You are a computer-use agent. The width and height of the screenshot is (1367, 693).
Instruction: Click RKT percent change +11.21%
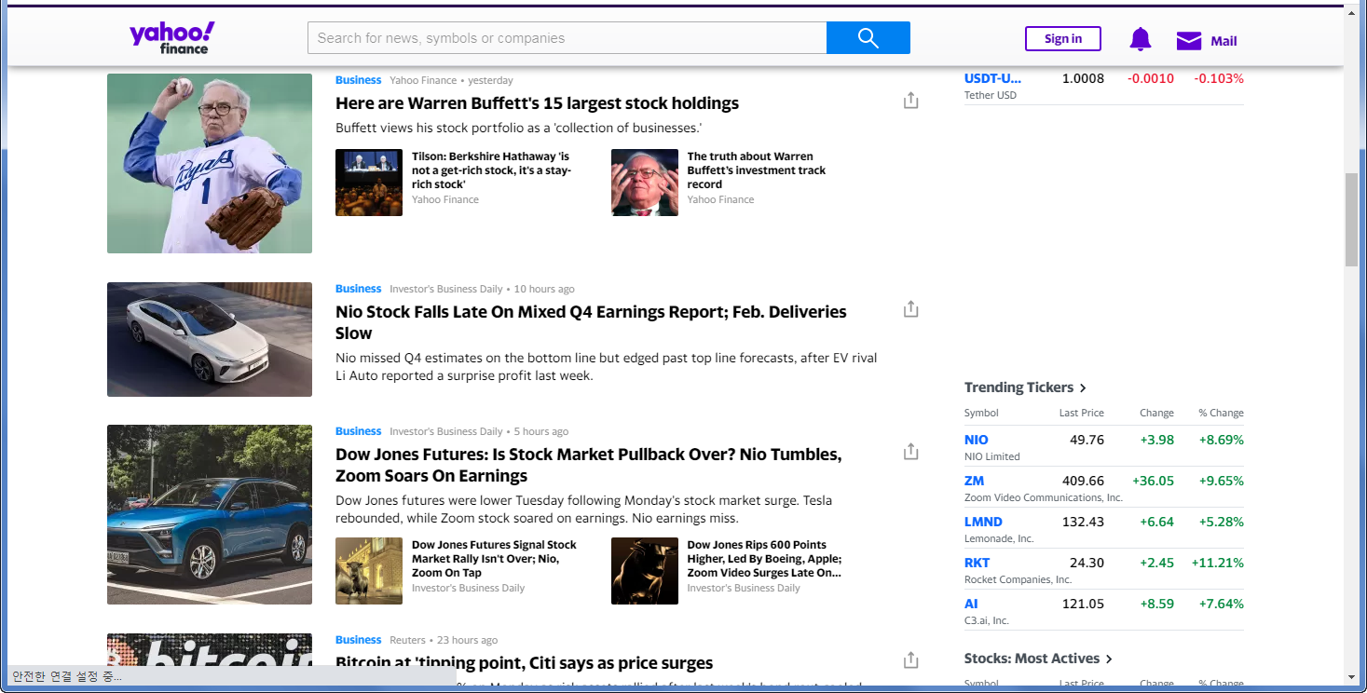(x=1217, y=563)
